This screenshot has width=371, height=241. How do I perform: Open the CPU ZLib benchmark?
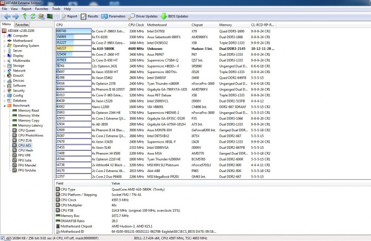point(22,140)
